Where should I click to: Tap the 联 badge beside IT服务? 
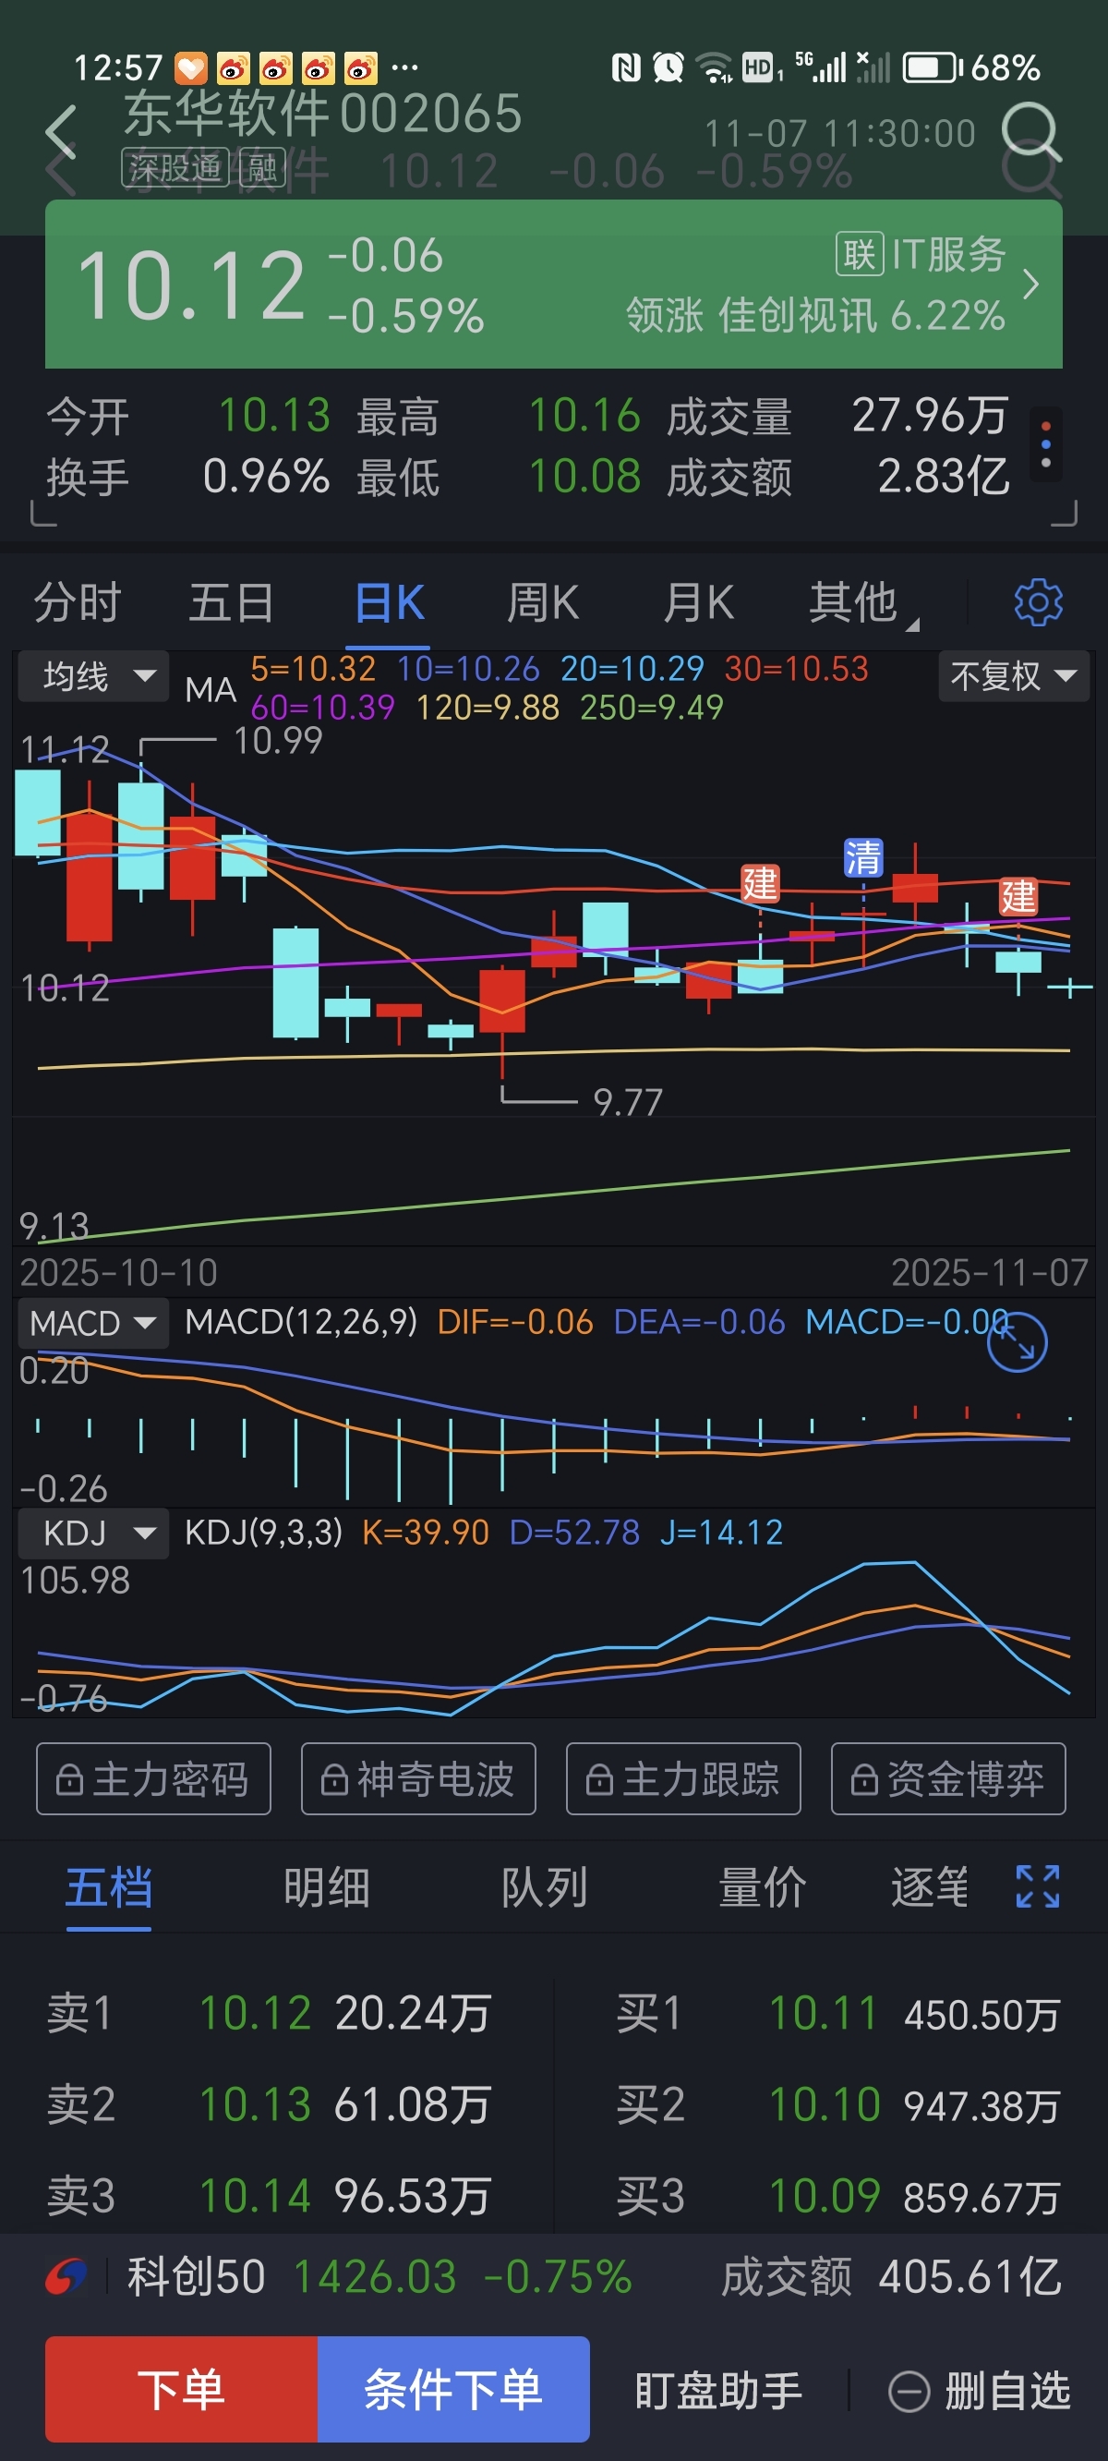pos(859,254)
